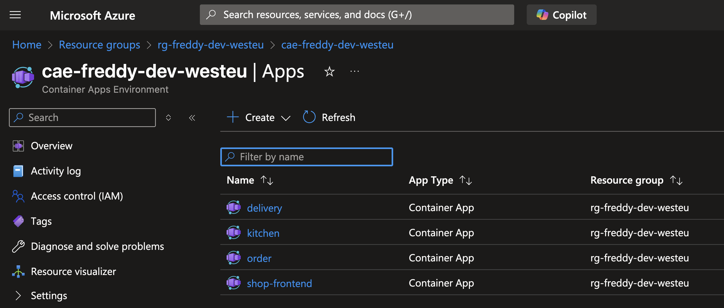Click the filter field magnifier icon

tap(230, 157)
